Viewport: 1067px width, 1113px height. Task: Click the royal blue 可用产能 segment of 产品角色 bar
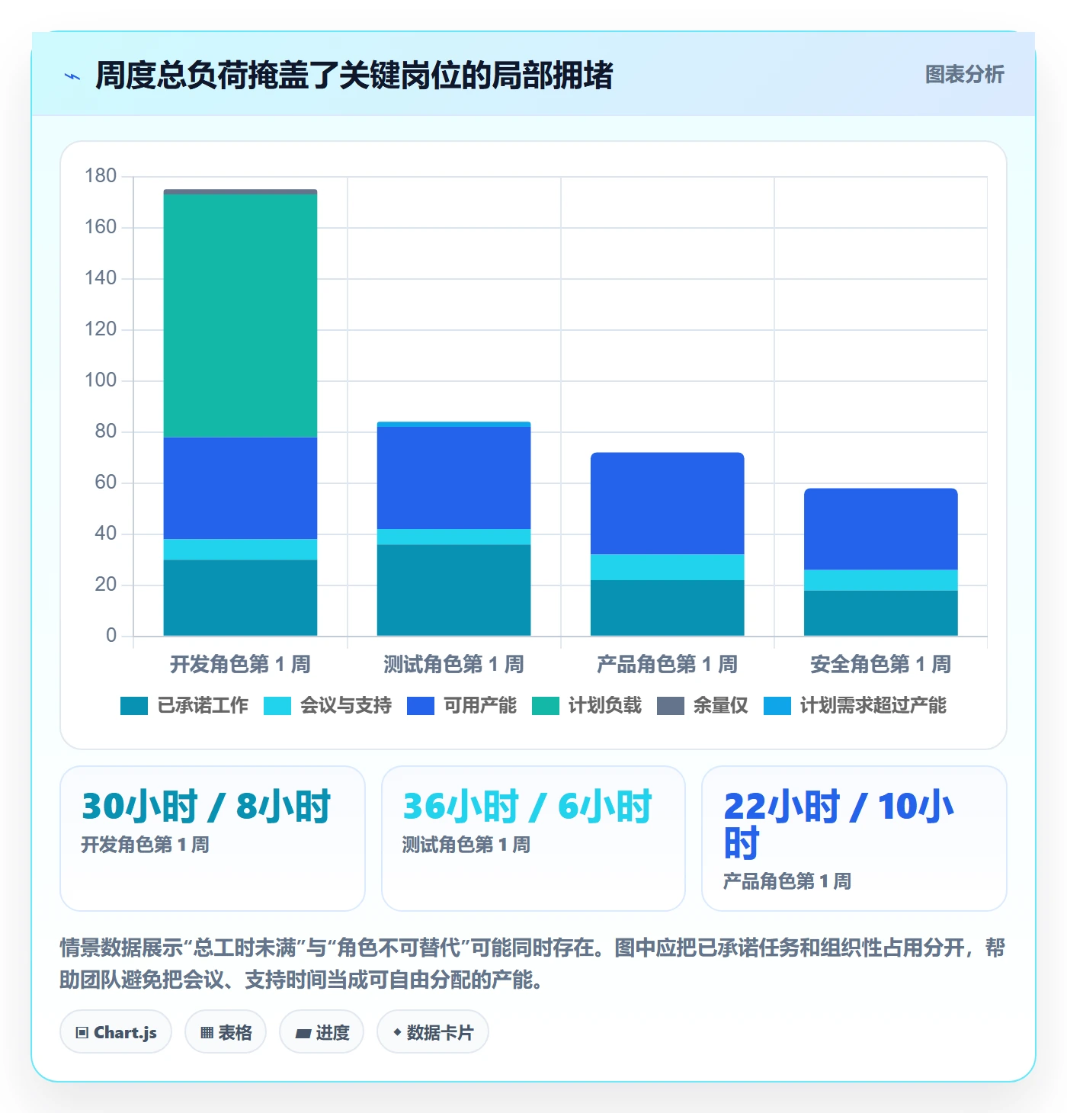(x=667, y=503)
